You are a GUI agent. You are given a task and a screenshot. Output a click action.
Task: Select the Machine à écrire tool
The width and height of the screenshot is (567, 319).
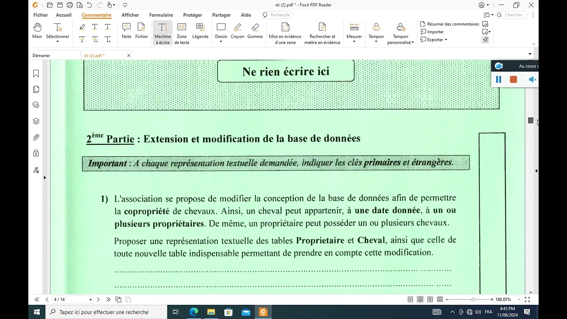163,33
